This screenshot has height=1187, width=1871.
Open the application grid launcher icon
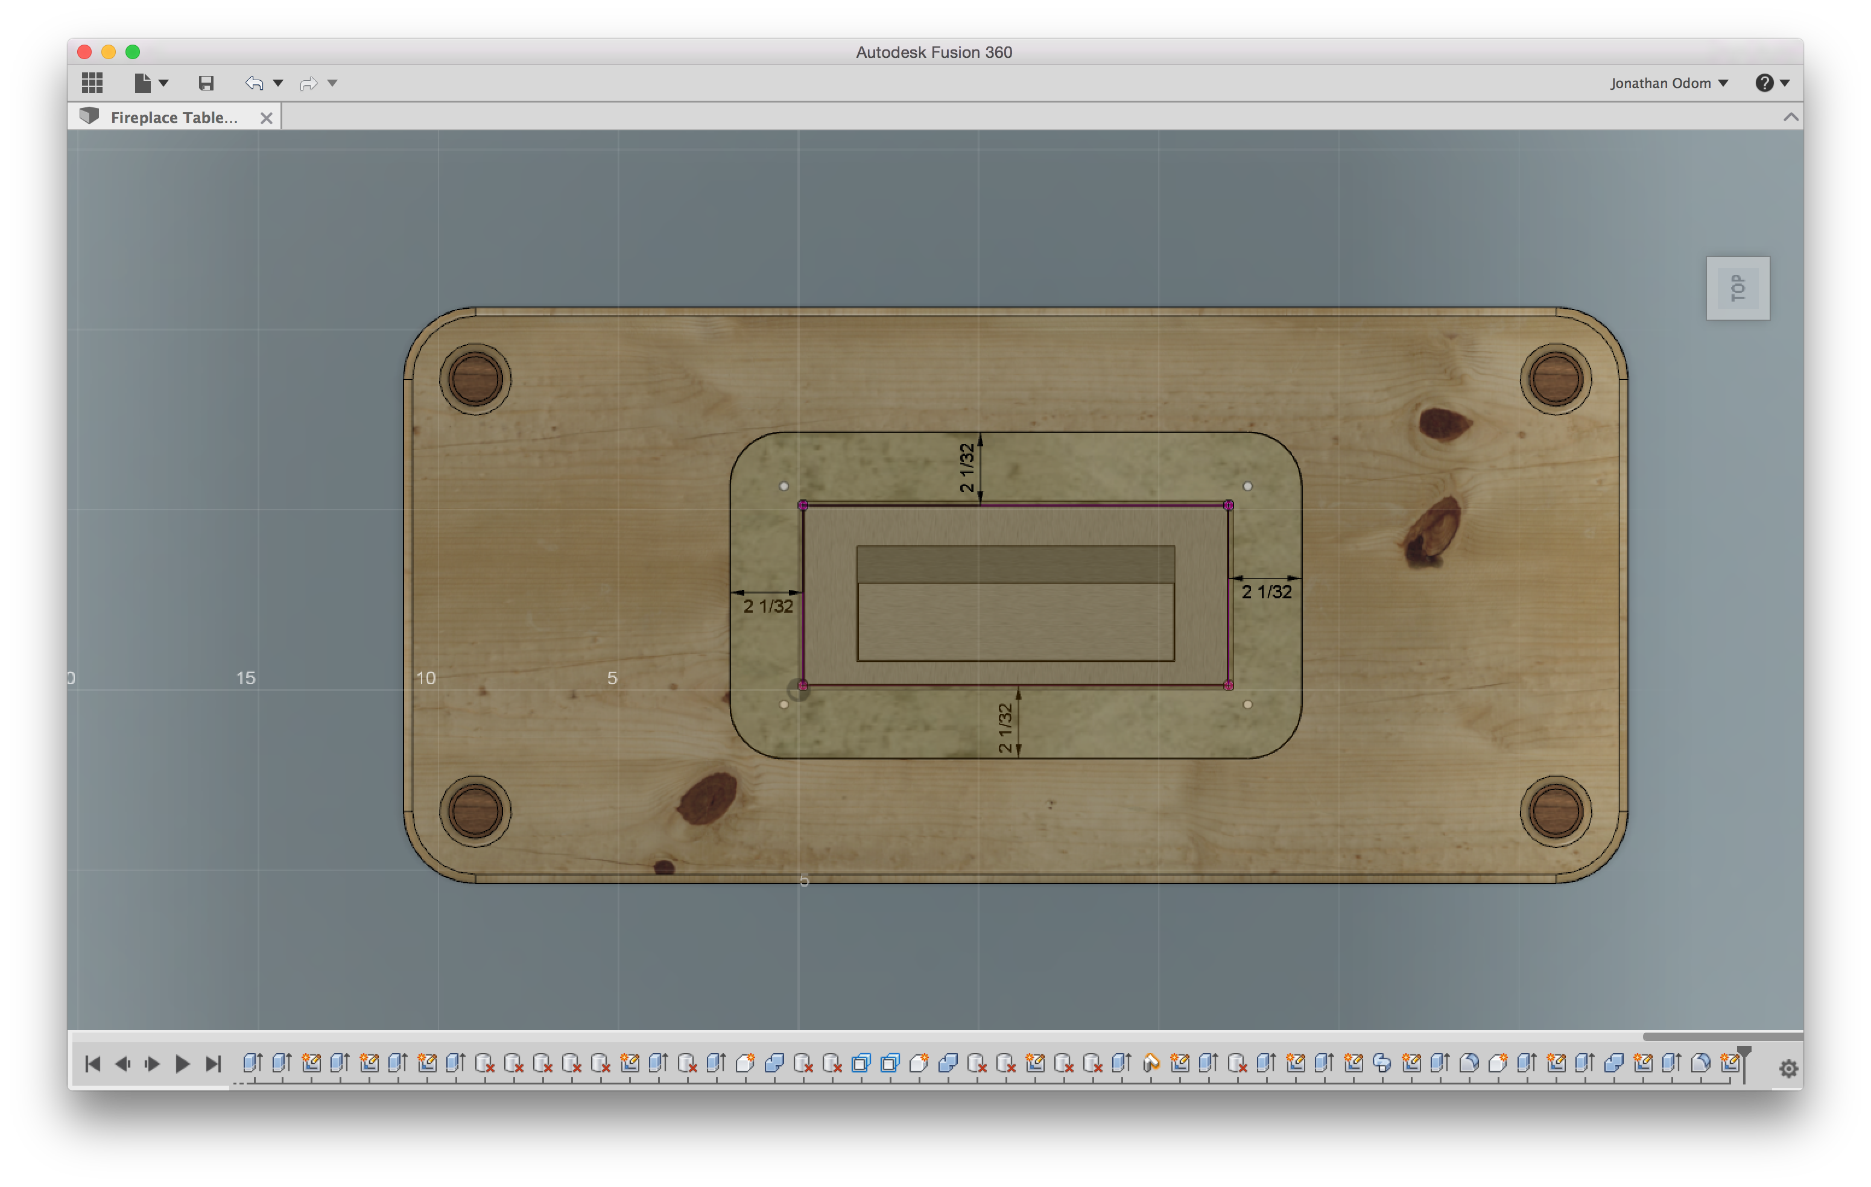pos(92,83)
